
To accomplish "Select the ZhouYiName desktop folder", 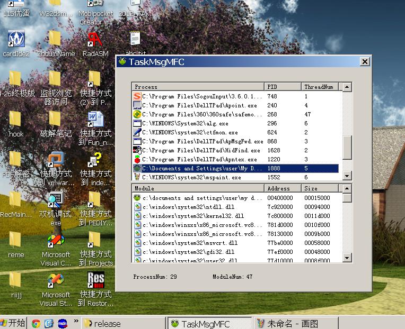I will pyautogui.click(x=56, y=43).
